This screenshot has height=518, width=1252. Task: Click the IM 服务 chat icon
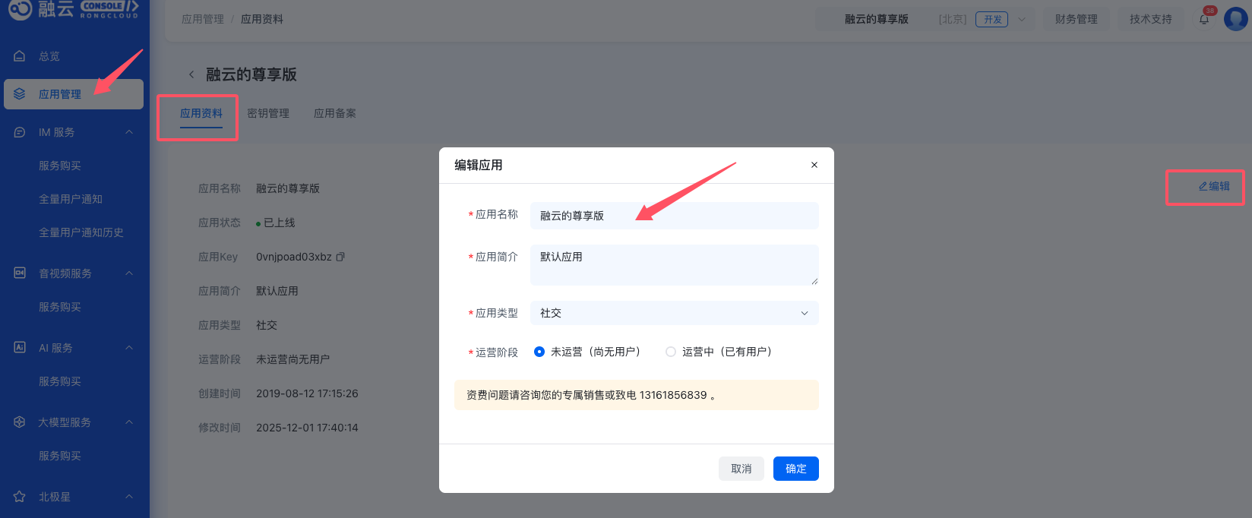tap(20, 132)
